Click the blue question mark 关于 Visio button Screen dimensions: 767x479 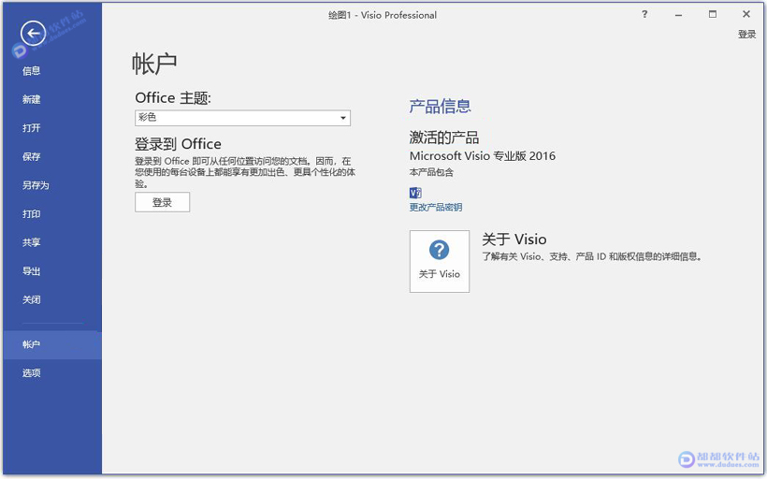point(440,261)
